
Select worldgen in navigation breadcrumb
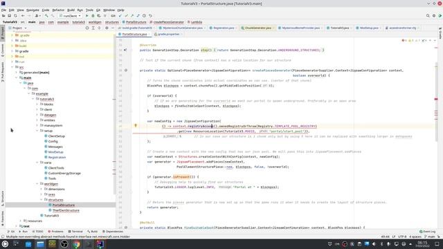click(95, 22)
